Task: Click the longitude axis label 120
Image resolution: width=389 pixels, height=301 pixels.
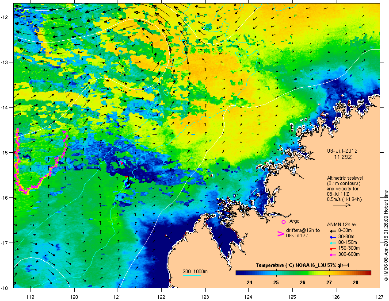Action: 74,297
